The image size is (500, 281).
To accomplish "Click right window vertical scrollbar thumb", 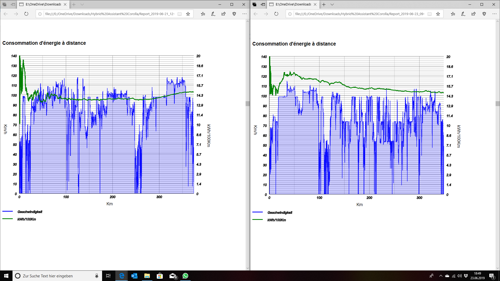I will click(498, 104).
